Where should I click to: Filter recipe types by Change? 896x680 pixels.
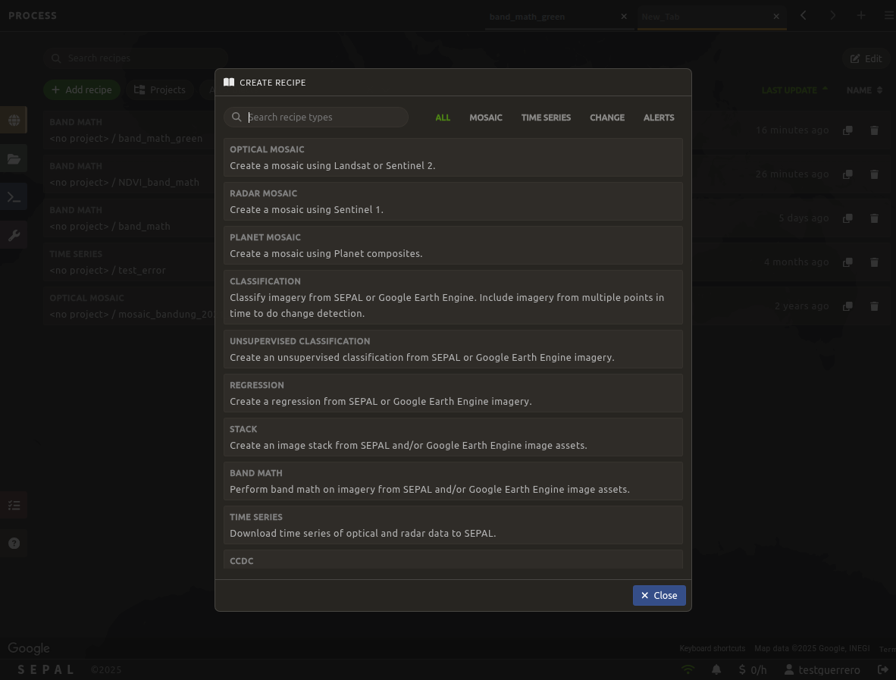click(607, 118)
